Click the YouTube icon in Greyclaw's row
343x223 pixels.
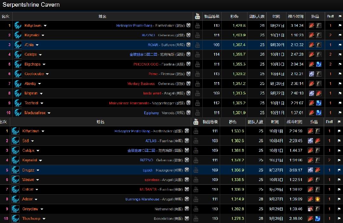coord(196,209)
